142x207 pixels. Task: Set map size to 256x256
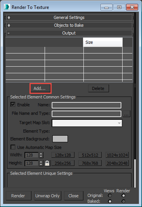click(x=63, y=163)
